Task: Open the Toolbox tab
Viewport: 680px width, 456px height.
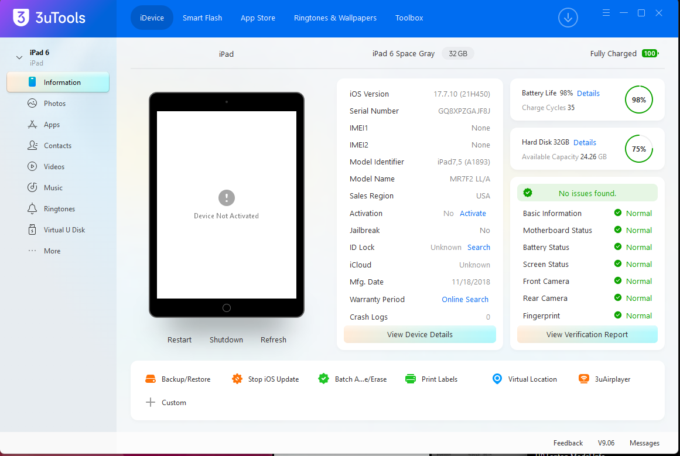Action: (409, 18)
